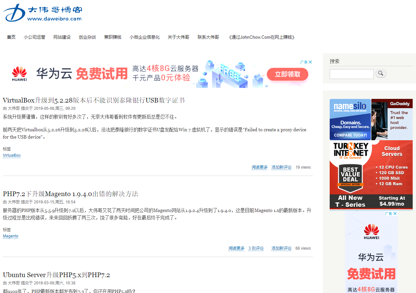This screenshot has width=416, height=293.
Task: Go to 首页 in navigation menu
Action: coord(11,37)
